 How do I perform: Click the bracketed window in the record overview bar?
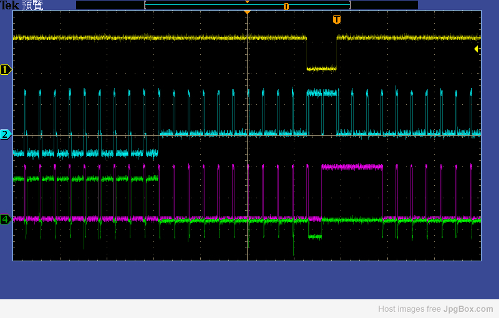tap(247, 6)
